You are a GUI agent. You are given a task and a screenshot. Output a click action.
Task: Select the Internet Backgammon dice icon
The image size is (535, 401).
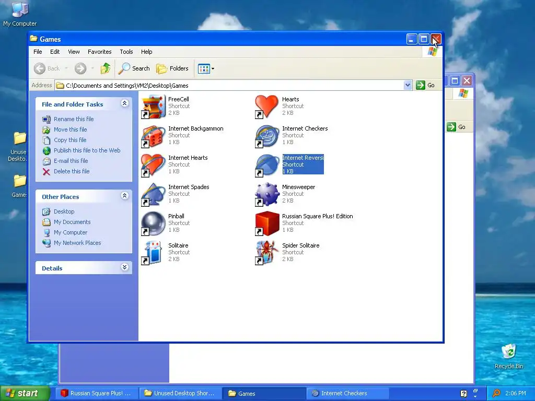pos(153,136)
